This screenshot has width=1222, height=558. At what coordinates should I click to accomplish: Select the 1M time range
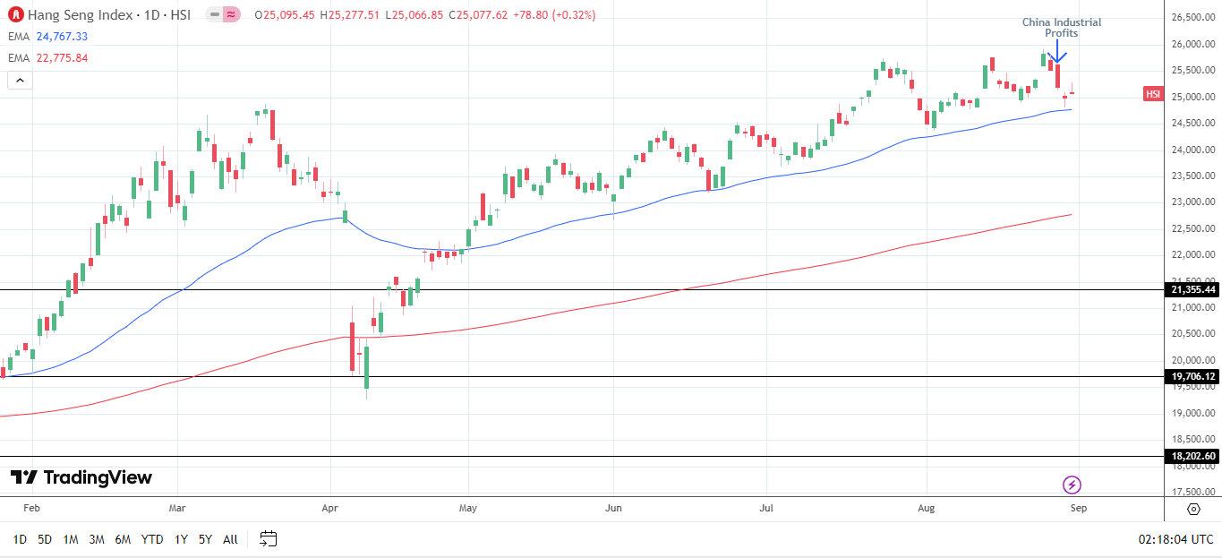point(71,539)
